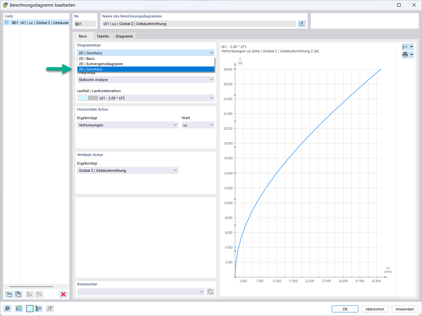The image size is (422, 316).
Task: Click the Anwenden button
Action: coord(405,309)
